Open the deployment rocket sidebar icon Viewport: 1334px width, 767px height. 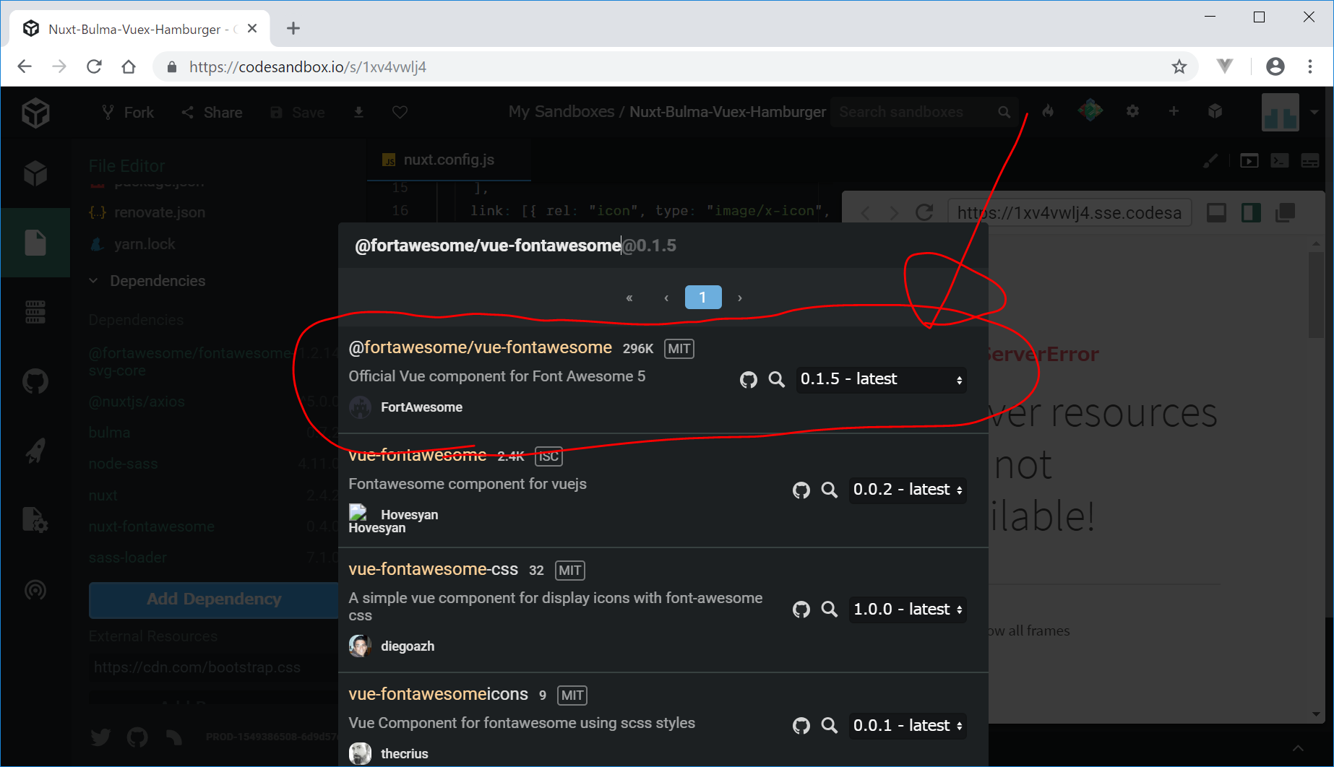tap(35, 450)
